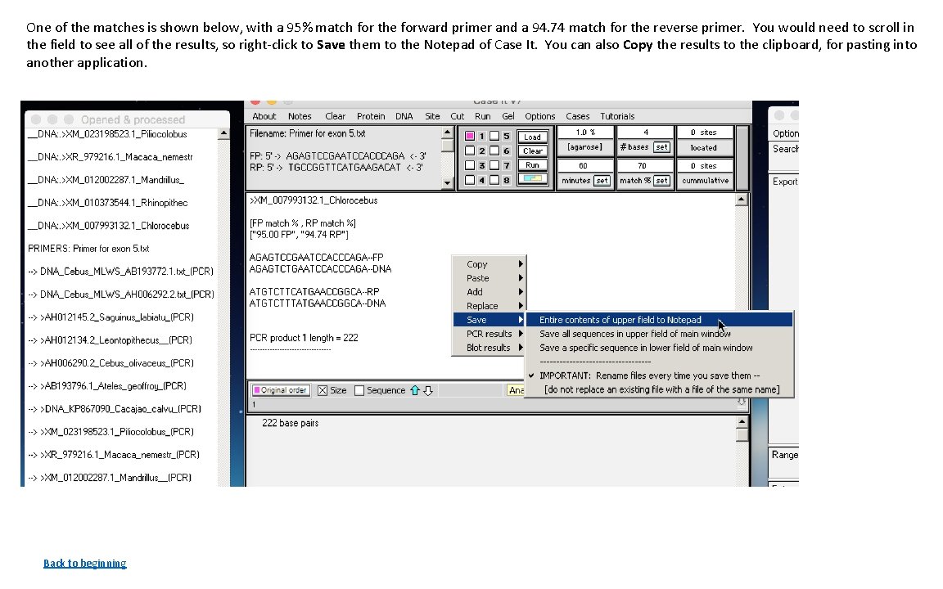Click the Load button
The height and width of the screenshot is (589, 943).
coord(532,137)
